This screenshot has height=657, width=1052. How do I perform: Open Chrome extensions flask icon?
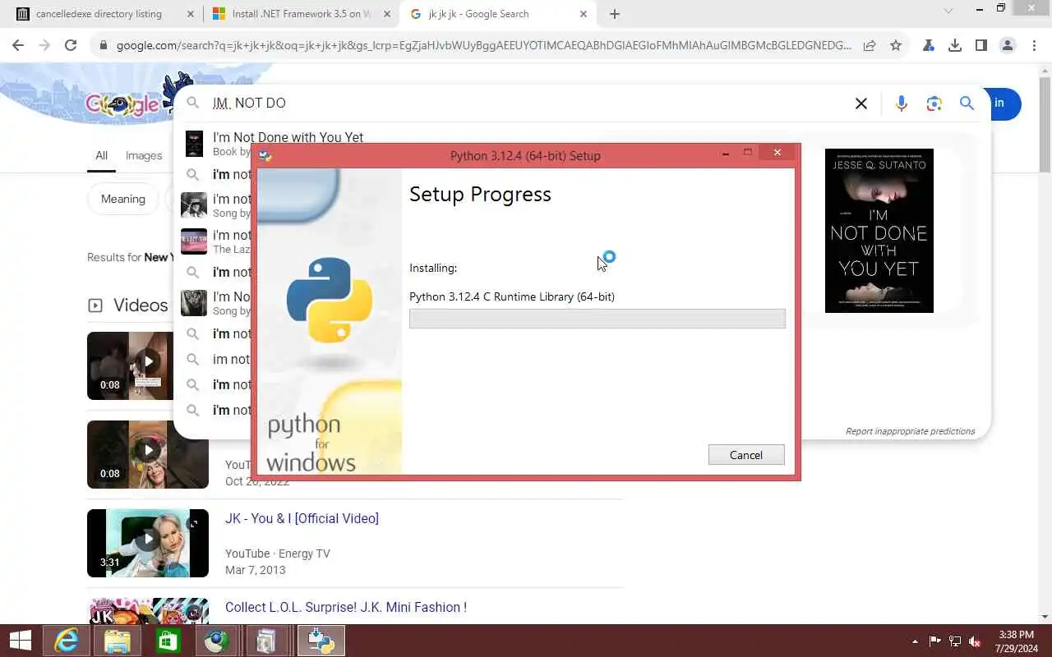coord(929,46)
